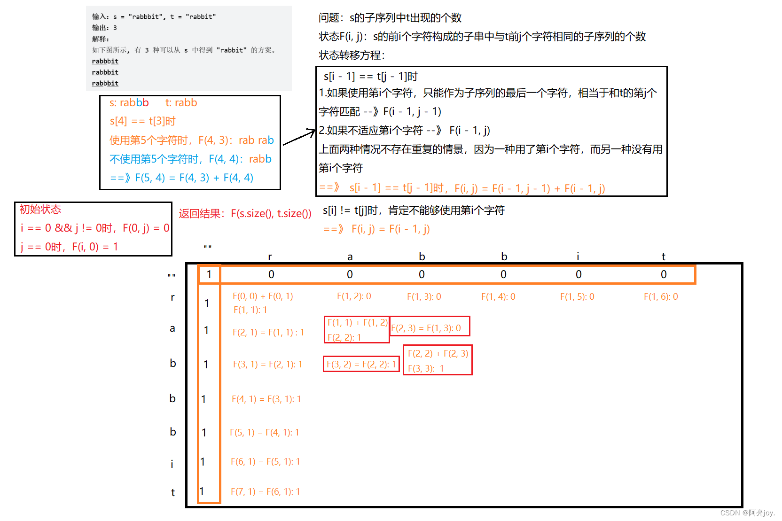
Task: Click the red heading '初始状态'
Action: tap(40, 210)
